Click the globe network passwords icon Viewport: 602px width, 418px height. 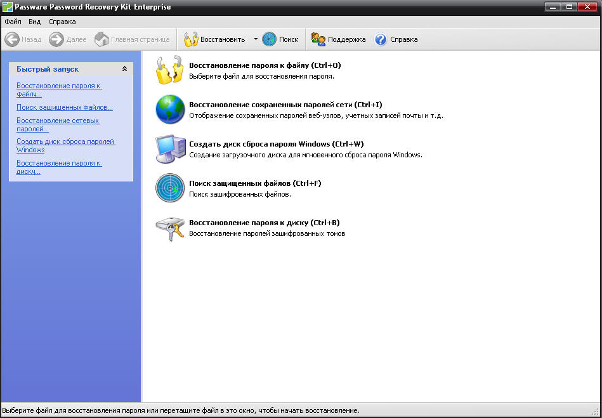(x=170, y=109)
